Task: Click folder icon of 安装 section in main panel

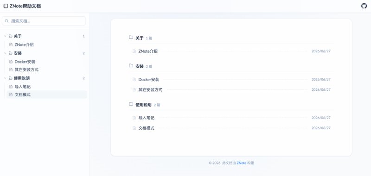Action: [131, 66]
